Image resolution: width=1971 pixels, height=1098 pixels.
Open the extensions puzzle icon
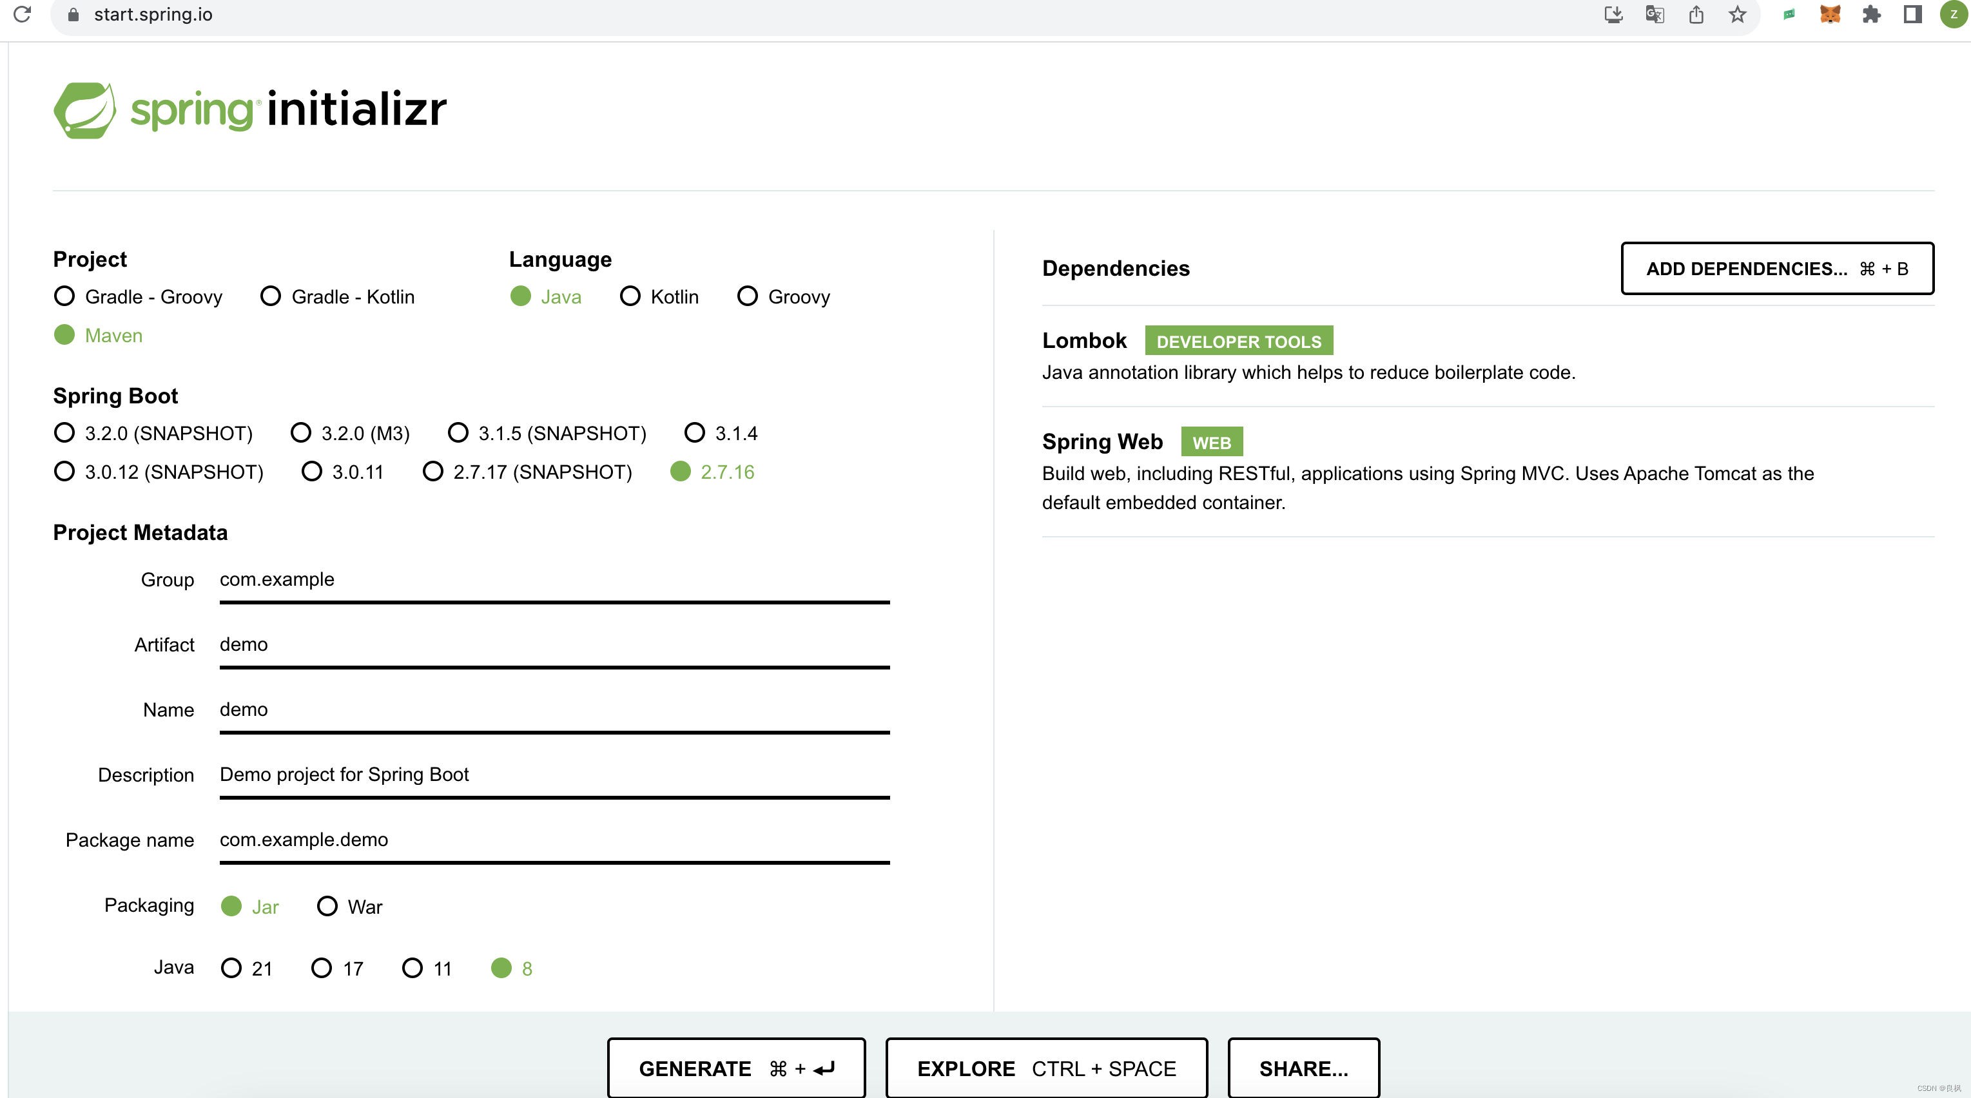[x=1872, y=15]
